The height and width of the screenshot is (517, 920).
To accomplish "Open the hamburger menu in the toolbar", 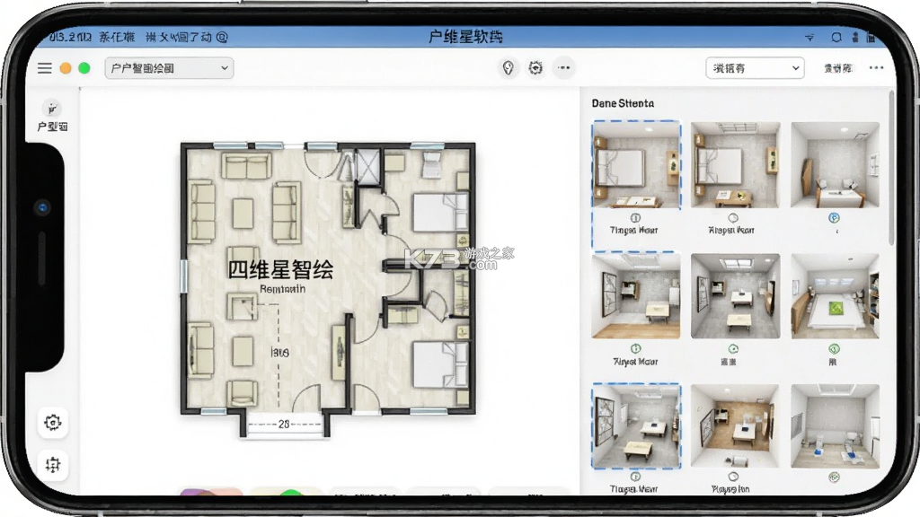I will 45,68.
